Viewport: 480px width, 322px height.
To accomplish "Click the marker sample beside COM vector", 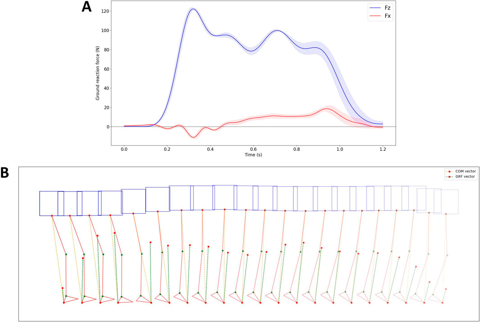I will 449,172.
